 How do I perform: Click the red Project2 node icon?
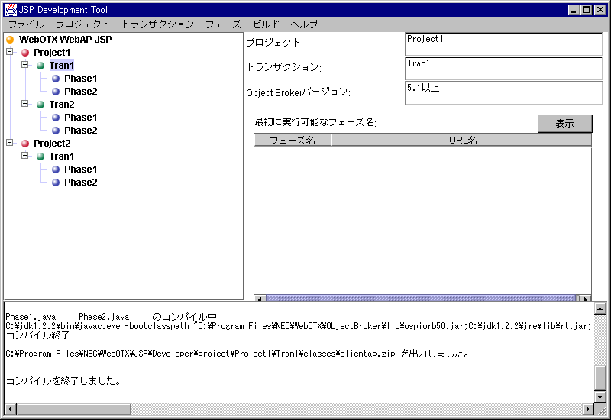pos(25,144)
